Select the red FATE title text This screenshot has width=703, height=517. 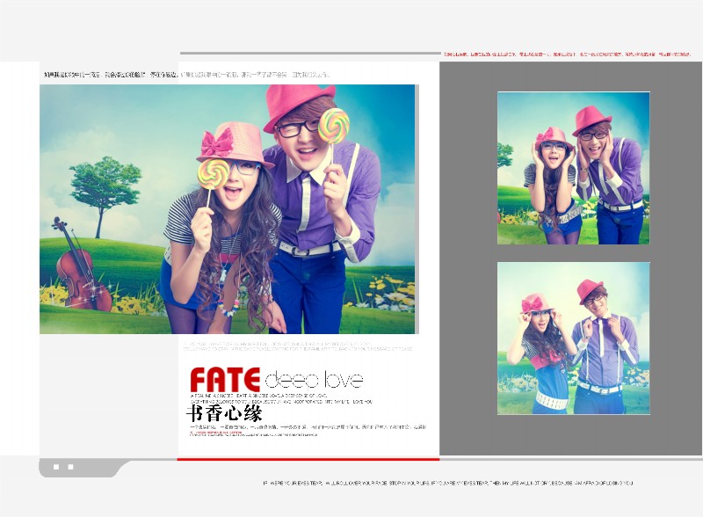[225, 380]
